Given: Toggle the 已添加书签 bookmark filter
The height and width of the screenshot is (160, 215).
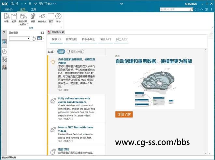Looking at the screenshot, I should (x=75, y=51).
